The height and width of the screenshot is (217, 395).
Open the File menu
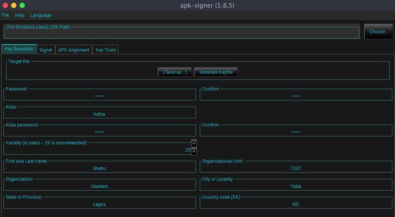5,15
